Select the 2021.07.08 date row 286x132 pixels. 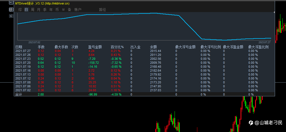pyautogui.click(x=144, y=82)
